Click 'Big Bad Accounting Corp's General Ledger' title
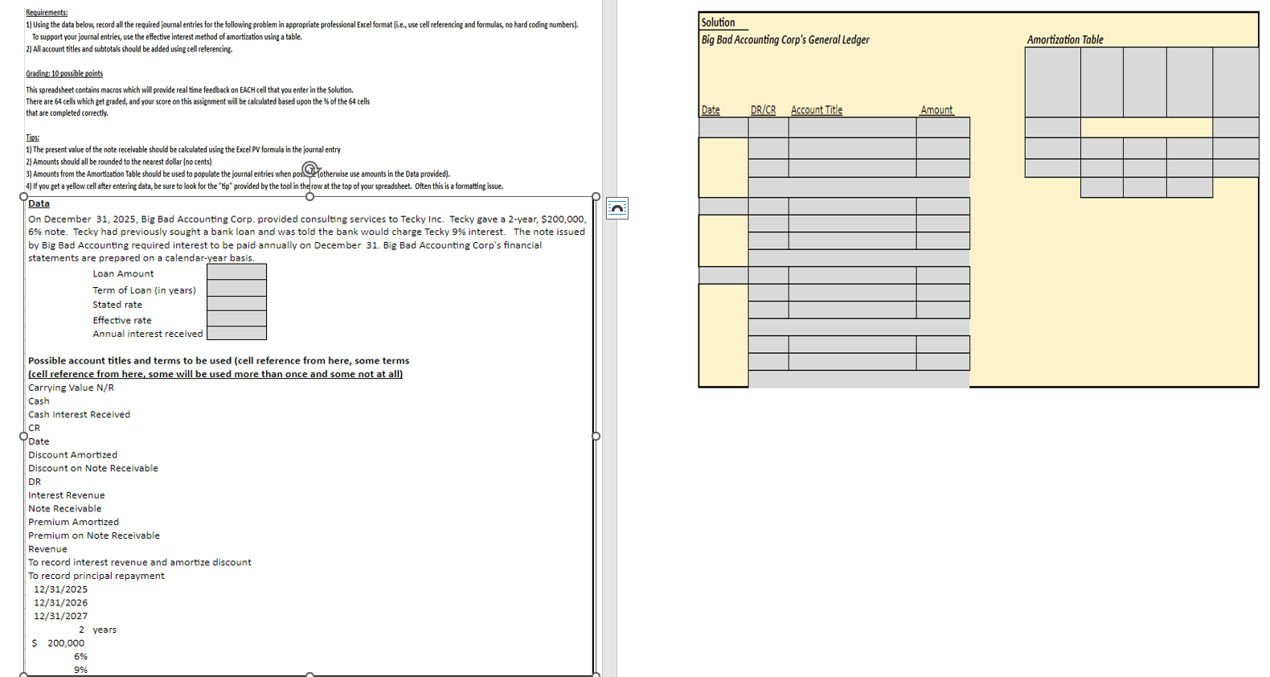The image size is (1270, 677). coord(785,39)
